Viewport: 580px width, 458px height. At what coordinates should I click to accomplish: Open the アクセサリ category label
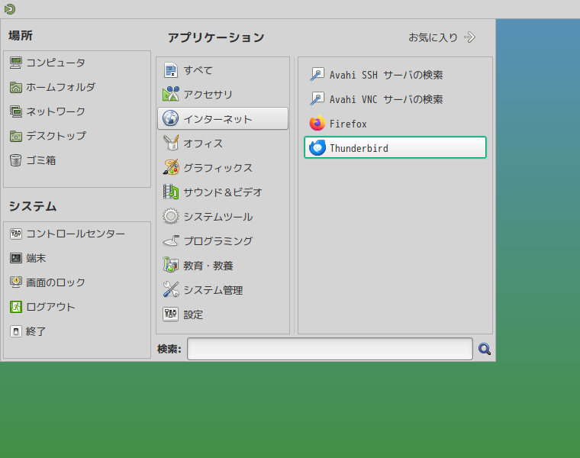(x=208, y=95)
